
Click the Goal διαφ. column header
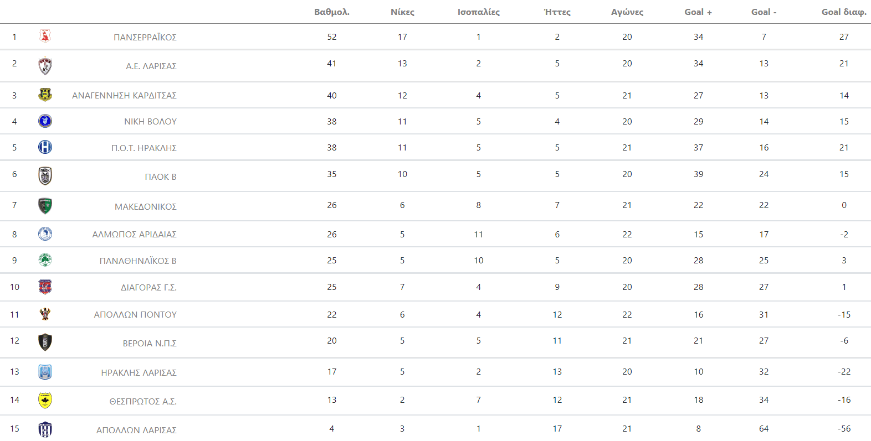(843, 12)
